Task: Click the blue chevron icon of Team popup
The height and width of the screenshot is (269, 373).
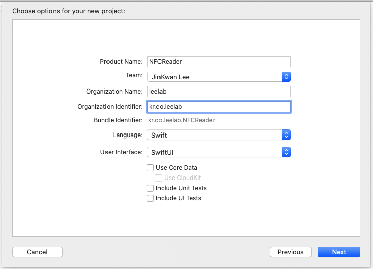Action: 286,77
